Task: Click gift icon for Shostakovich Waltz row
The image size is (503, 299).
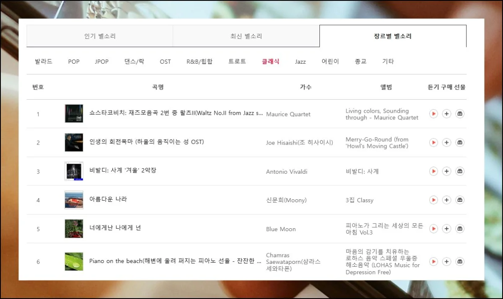Action: click(460, 114)
